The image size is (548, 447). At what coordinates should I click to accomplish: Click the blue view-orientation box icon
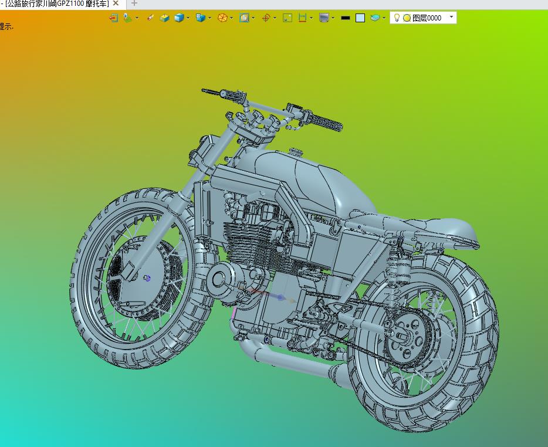[201, 18]
